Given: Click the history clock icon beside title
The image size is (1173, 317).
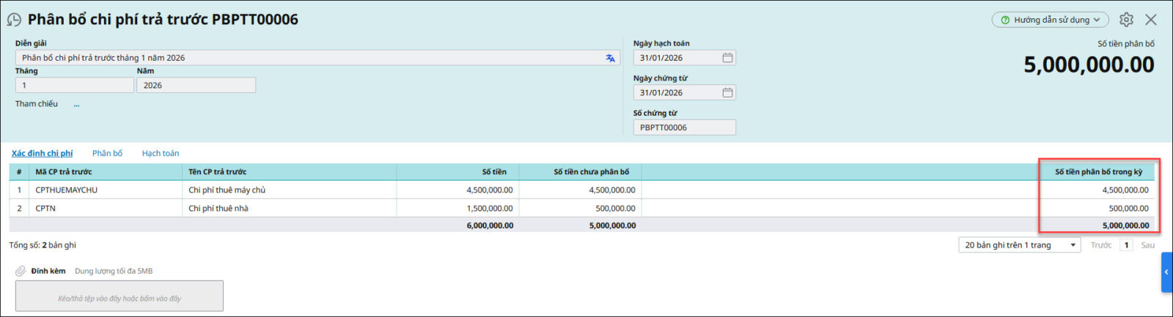Looking at the screenshot, I should coord(14,20).
